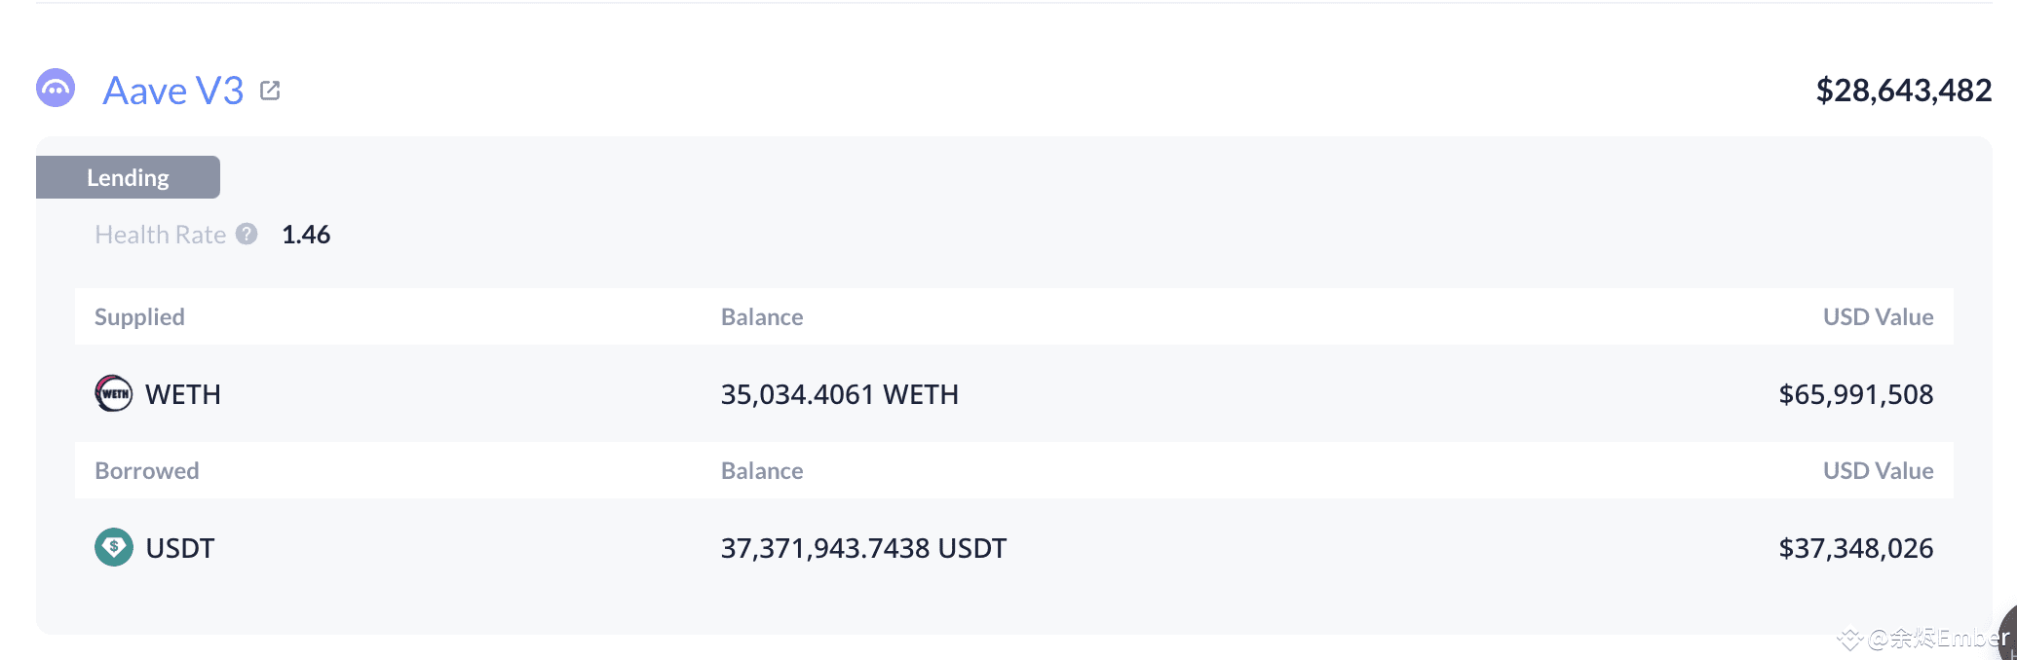This screenshot has height=660, width=2017.
Task: Click the Balance header in Supplied table
Action: tap(762, 316)
